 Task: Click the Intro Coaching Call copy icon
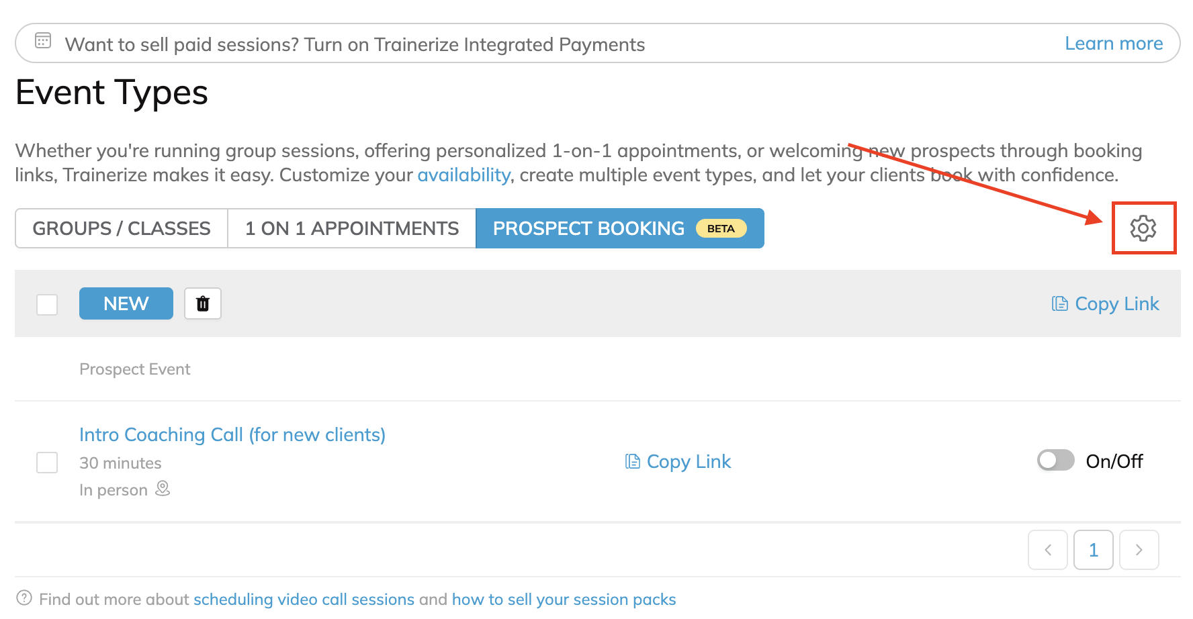(632, 461)
